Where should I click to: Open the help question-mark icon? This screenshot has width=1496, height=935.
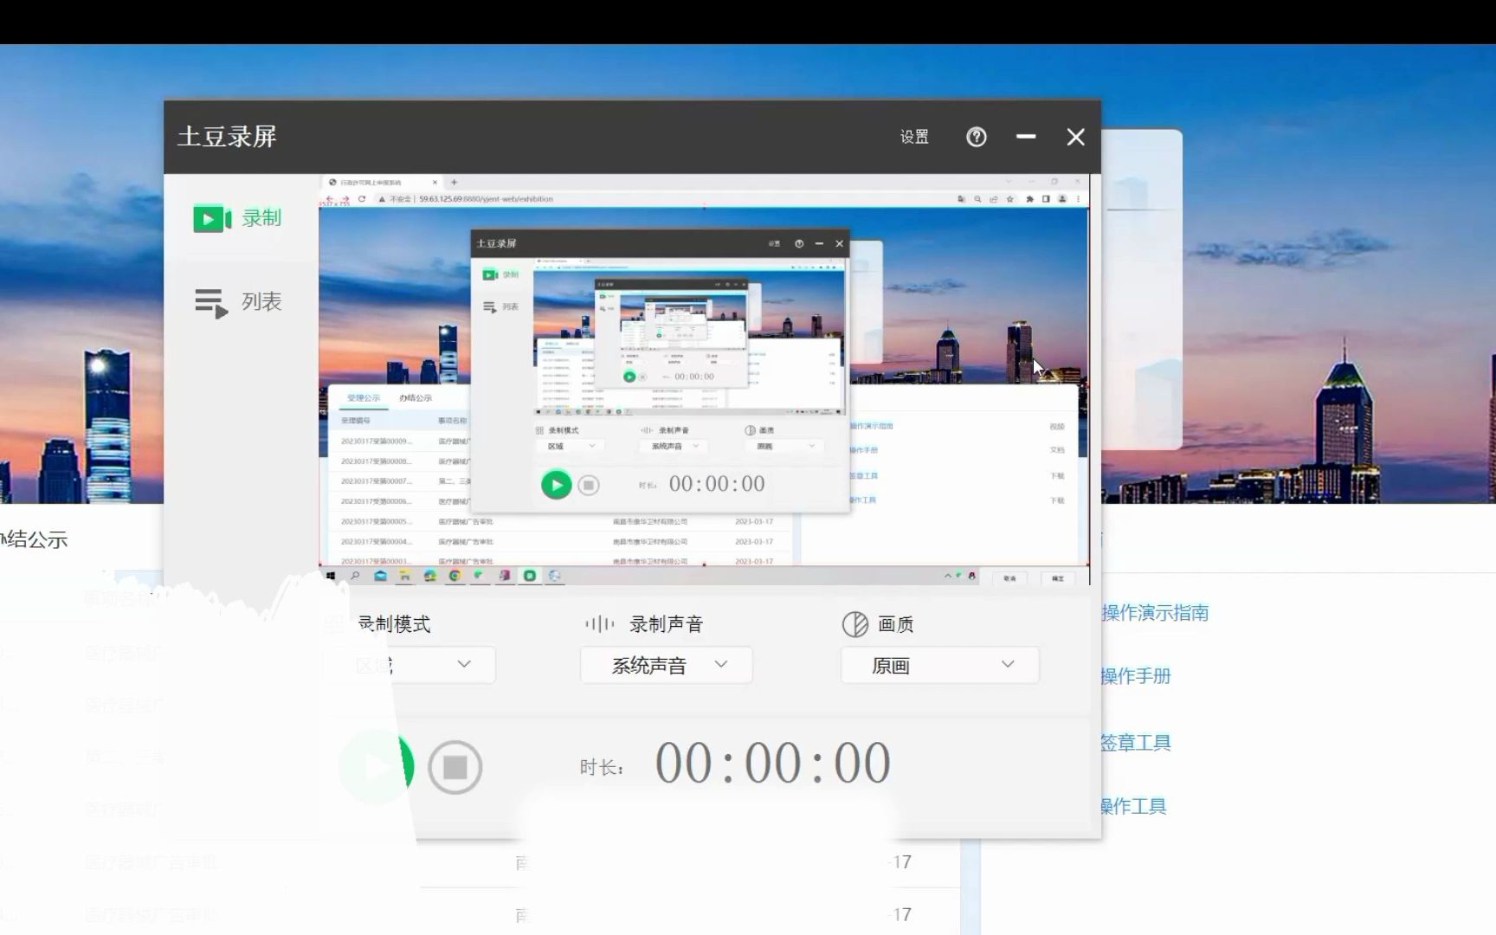click(x=977, y=137)
